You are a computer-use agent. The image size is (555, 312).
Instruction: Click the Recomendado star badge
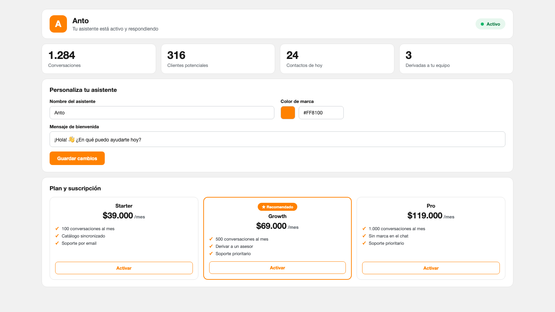click(277, 207)
